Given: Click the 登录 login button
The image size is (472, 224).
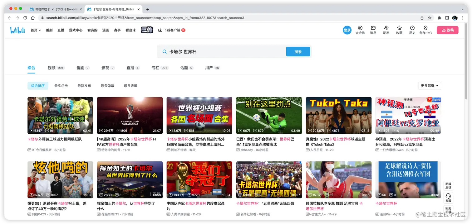Looking at the screenshot, I should coord(347,30).
